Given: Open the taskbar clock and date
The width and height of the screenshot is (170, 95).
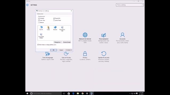Looking at the screenshot, I should [x=141, y=93].
